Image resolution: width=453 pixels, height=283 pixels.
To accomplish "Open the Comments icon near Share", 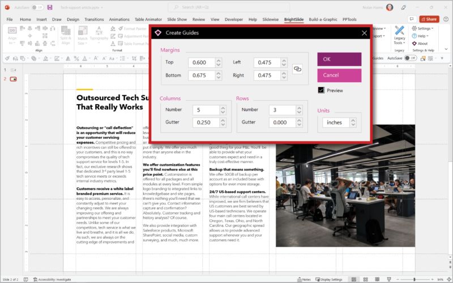I will pyautogui.click(x=412, y=19).
